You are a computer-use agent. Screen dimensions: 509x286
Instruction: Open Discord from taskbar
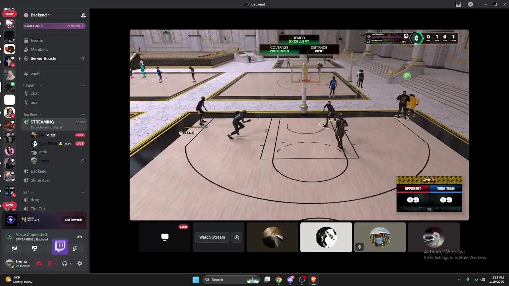coord(290,280)
